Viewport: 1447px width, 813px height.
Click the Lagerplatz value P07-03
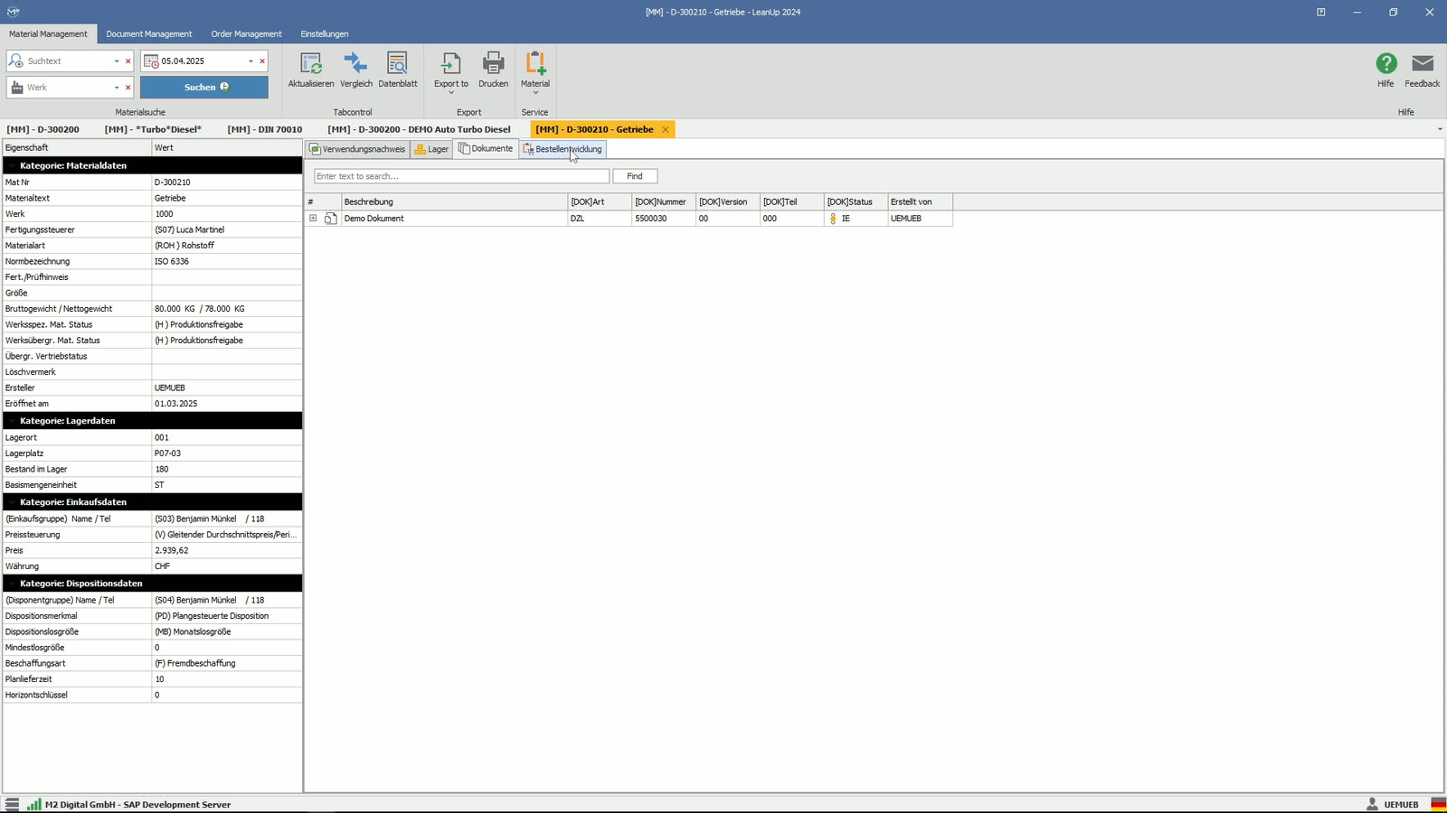point(227,453)
